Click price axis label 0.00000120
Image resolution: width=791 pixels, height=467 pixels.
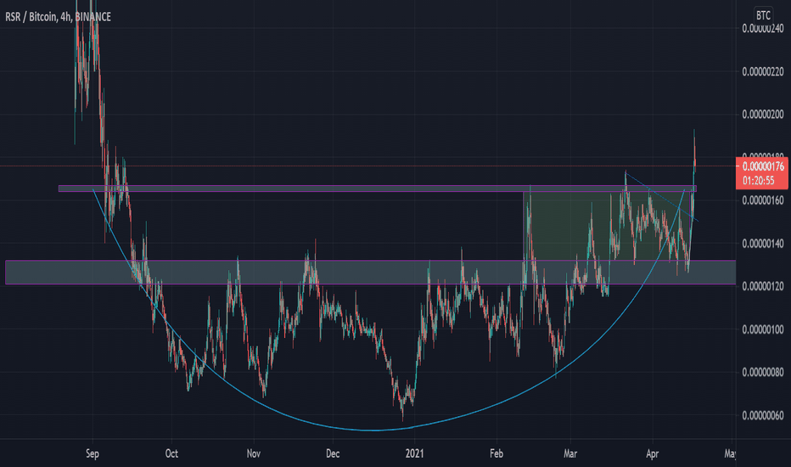tap(763, 286)
